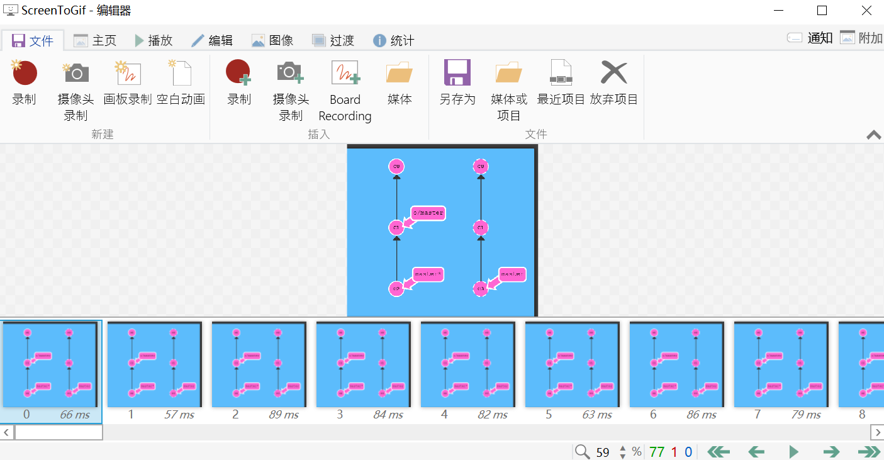Jump to the first frame
This screenshot has width=884, height=460.
(718, 452)
